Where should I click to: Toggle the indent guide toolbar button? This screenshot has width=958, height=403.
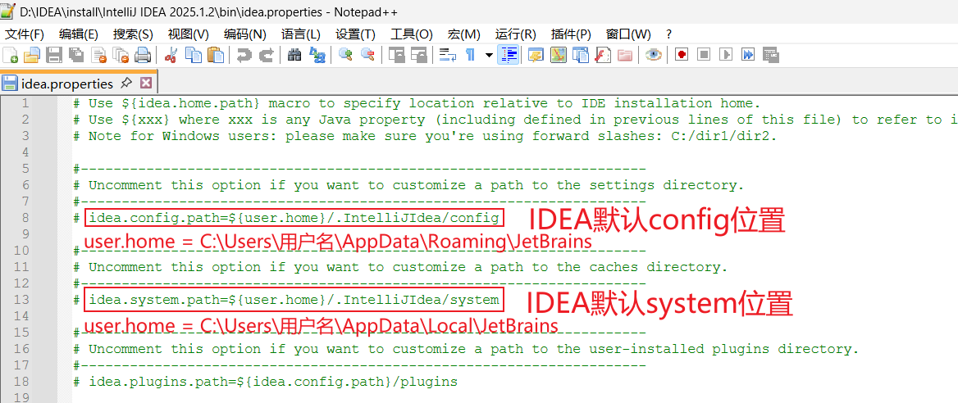click(509, 56)
